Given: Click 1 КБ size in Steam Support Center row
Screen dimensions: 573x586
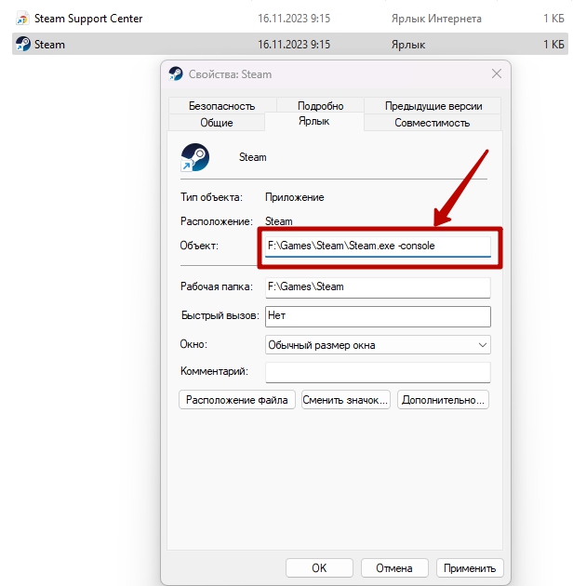Looking at the screenshot, I should coord(553,19).
